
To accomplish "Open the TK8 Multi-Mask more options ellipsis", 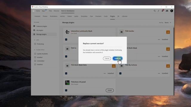I will coord(159,56).
